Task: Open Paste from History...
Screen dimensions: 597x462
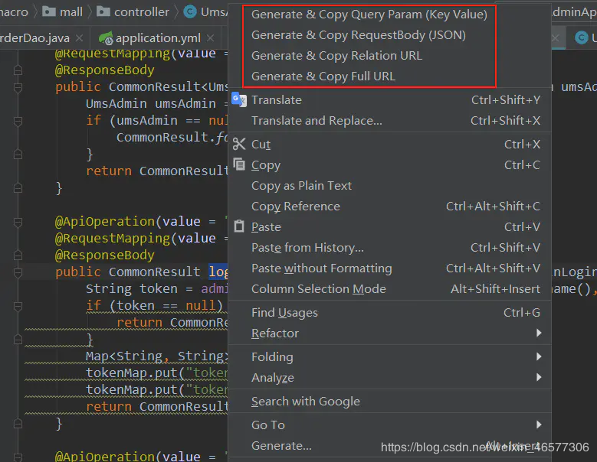Action: (390, 247)
